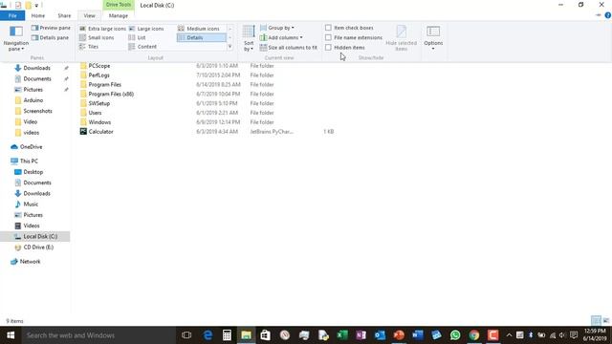Image resolution: width=612 pixels, height=344 pixels.
Task: Select the PCScope folder
Action: pyautogui.click(x=99, y=66)
